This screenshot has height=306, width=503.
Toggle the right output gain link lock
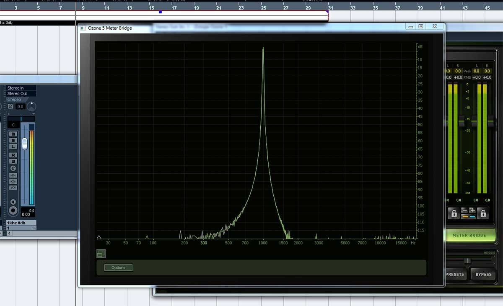coord(483,213)
